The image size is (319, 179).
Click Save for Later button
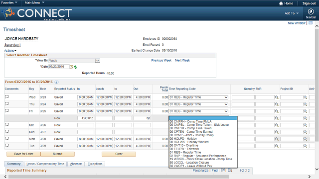[x=23, y=154]
